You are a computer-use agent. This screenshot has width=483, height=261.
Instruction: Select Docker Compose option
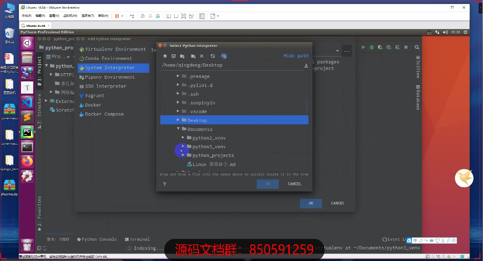(x=113, y=114)
